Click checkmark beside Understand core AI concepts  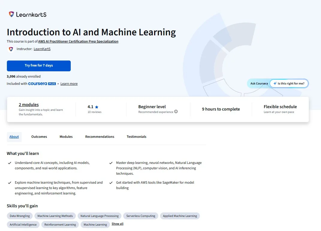click(10, 163)
